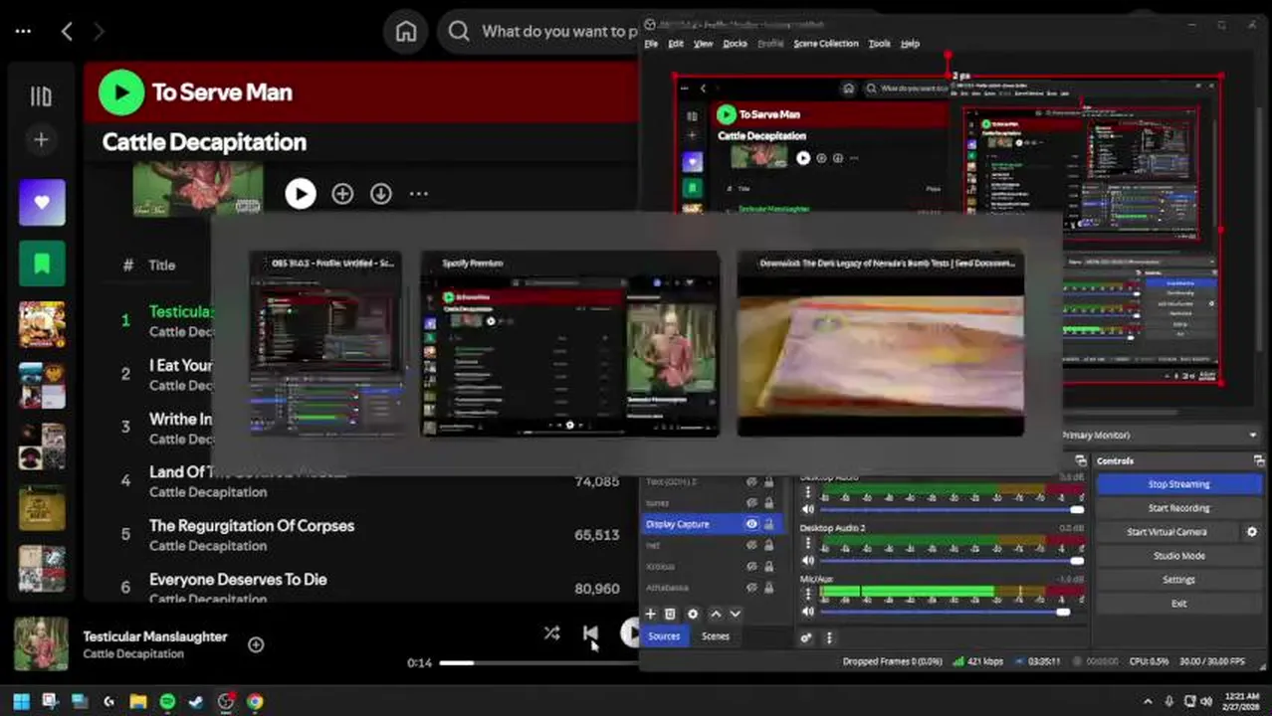The height and width of the screenshot is (716, 1272).
Task: Skip to the previous track
Action: point(590,633)
